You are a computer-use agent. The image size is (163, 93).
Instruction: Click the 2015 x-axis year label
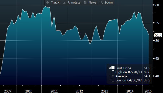pos(148,91)
